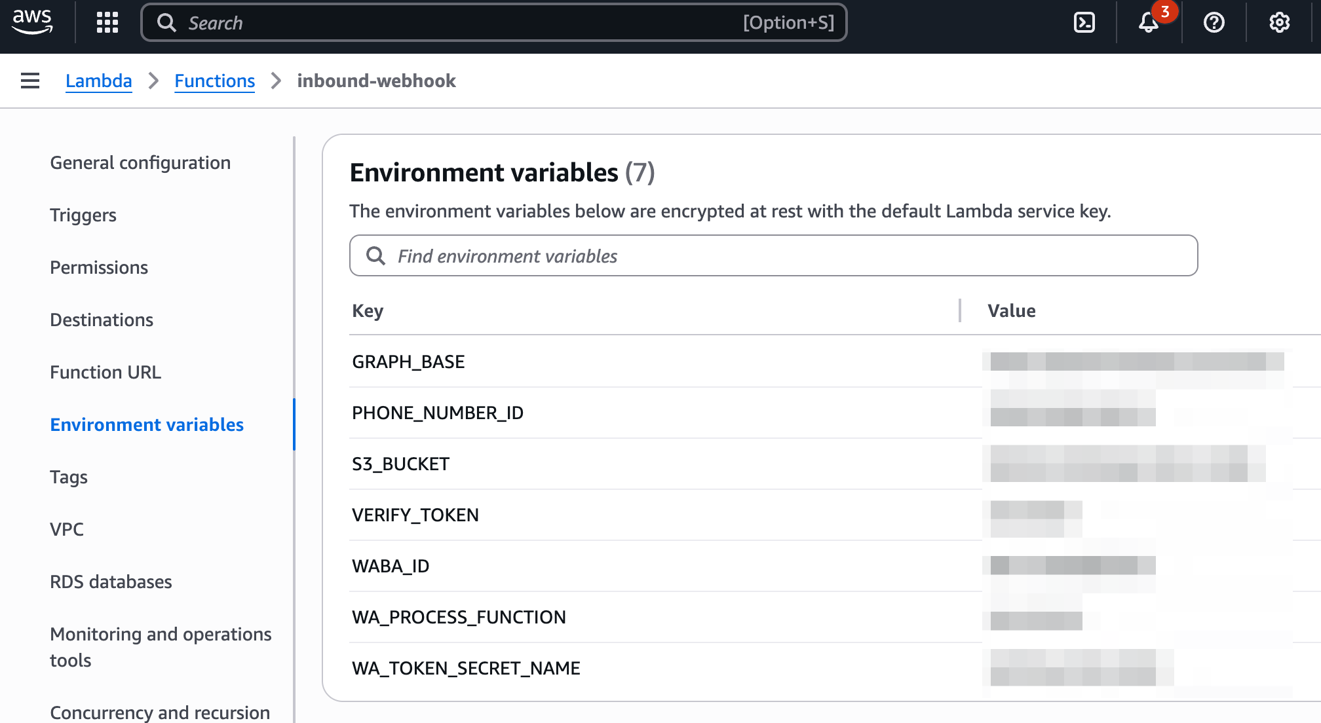Open Monitoring and operations tools section

(161, 646)
